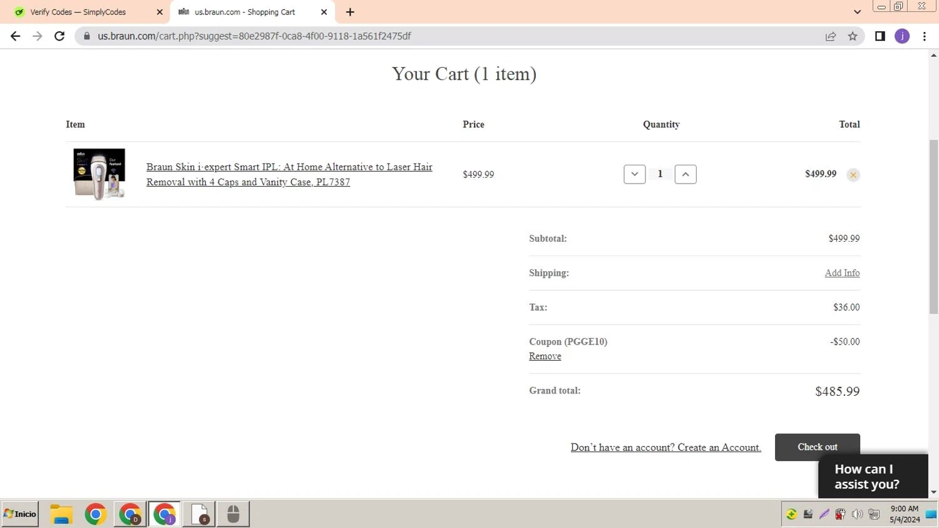The image size is (939, 528).
Task: Bookmark page with star icon
Action: [x=853, y=36]
